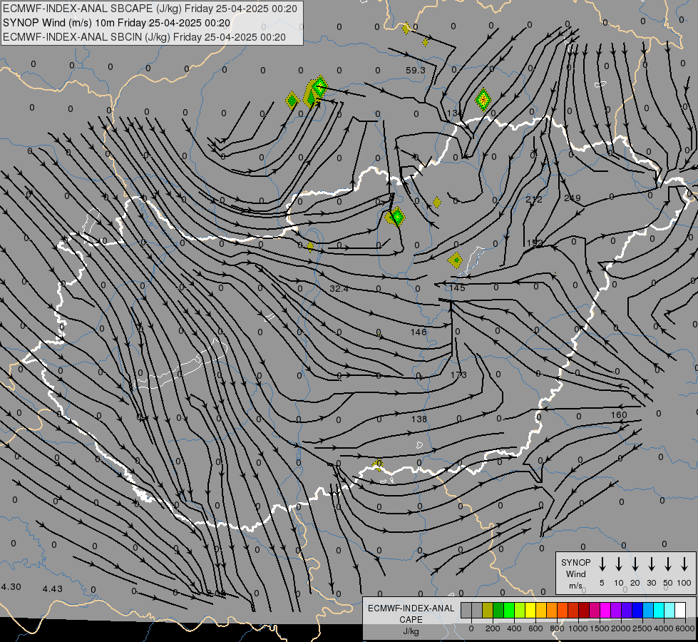Click the wind arrow above the 30 m/s label
This screenshot has width=698, height=642.
click(652, 564)
